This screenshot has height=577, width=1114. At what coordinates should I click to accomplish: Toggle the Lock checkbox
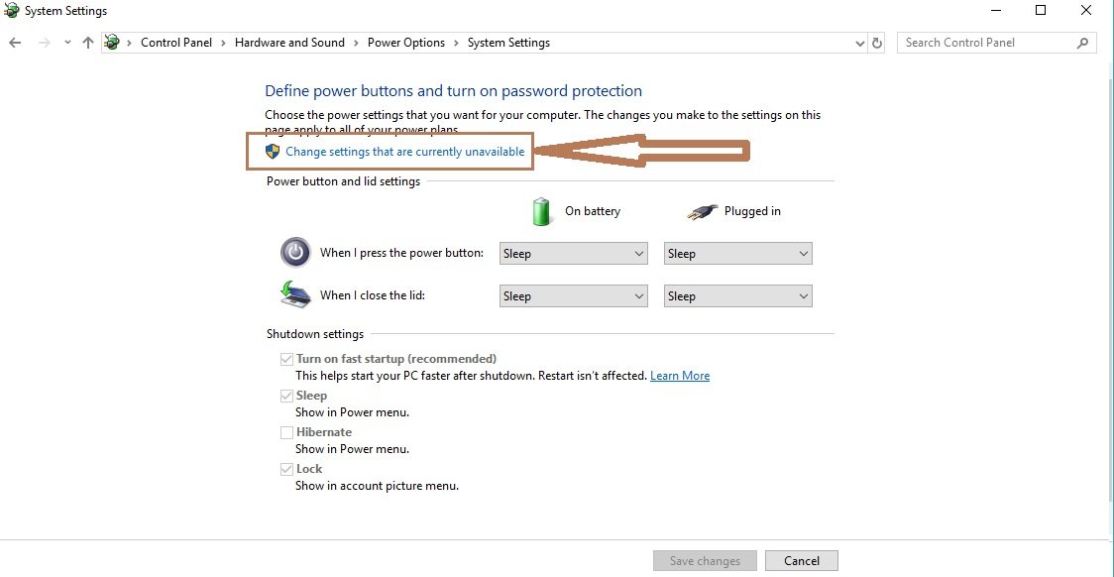[286, 469]
